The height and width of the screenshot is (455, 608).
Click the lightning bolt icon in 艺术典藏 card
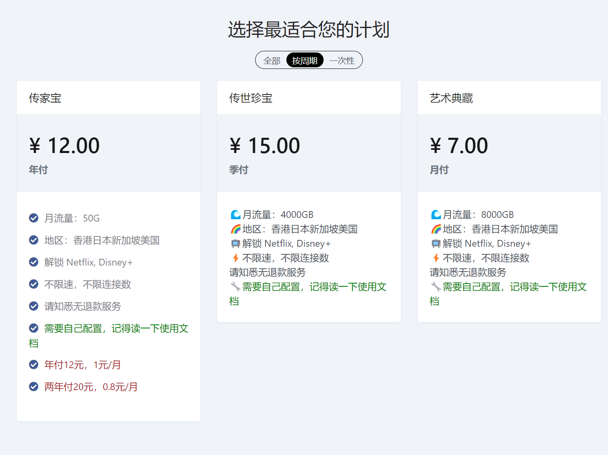pos(436,258)
